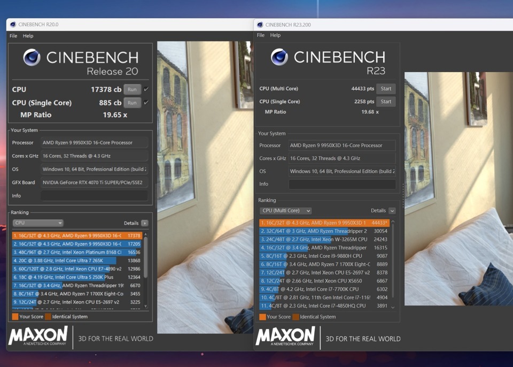The image size is (513, 367).
Task: Select Intel Xeon W-3265M row in R23
Action: (x=324, y=240)
